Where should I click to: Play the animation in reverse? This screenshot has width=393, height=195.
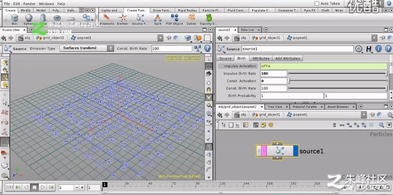26,187
